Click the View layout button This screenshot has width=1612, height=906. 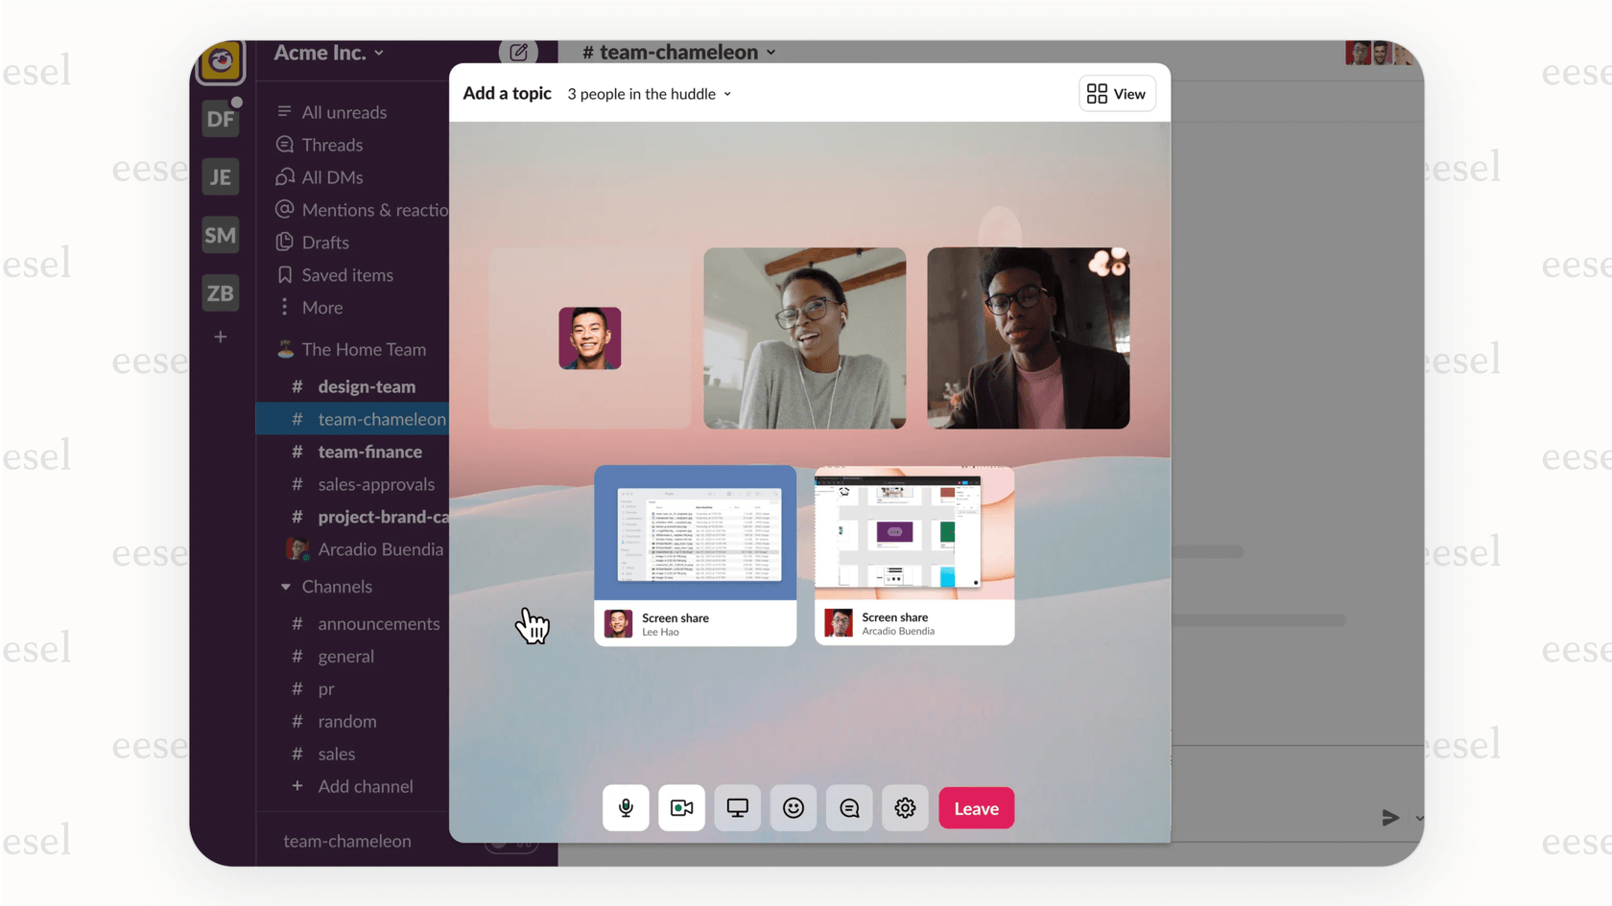[1116, 93]
